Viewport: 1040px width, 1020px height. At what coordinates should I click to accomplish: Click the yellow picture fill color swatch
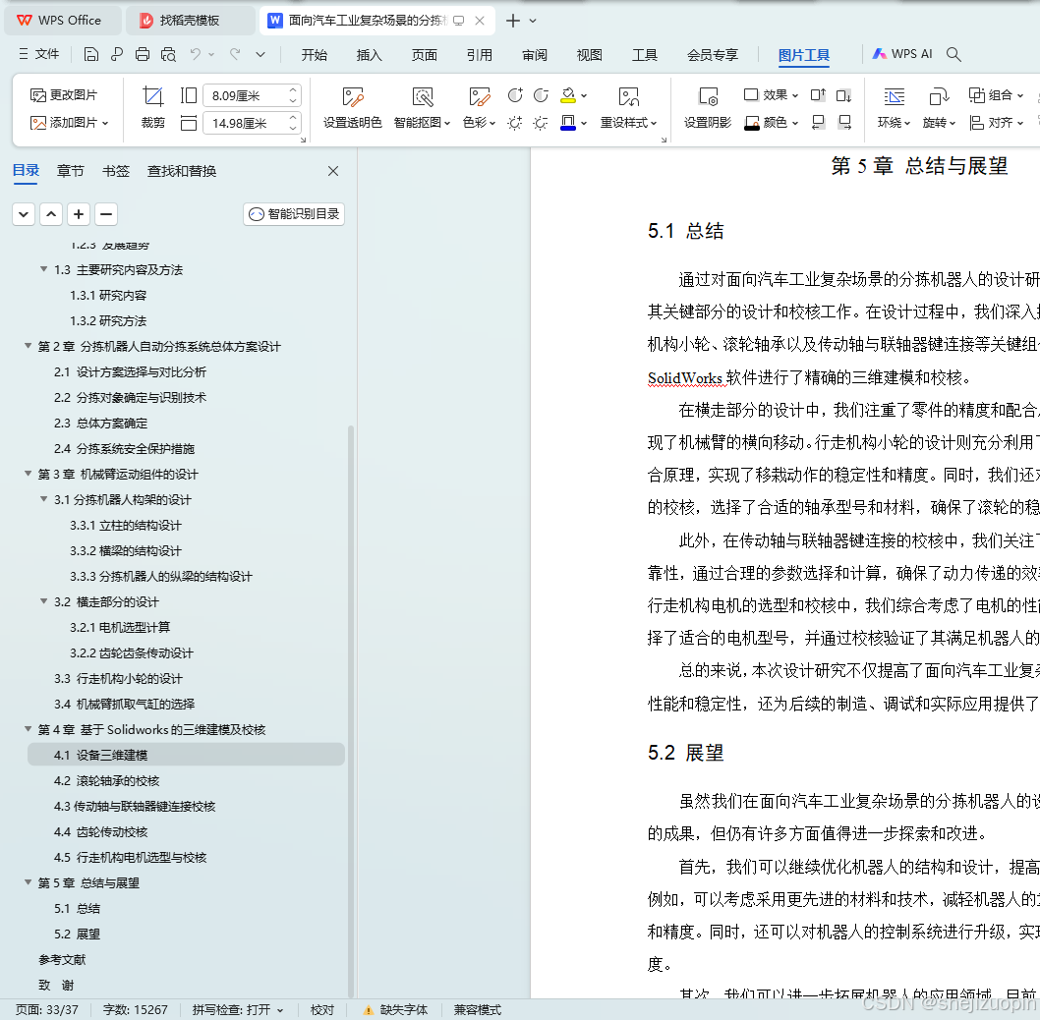(x=568, y=95)
